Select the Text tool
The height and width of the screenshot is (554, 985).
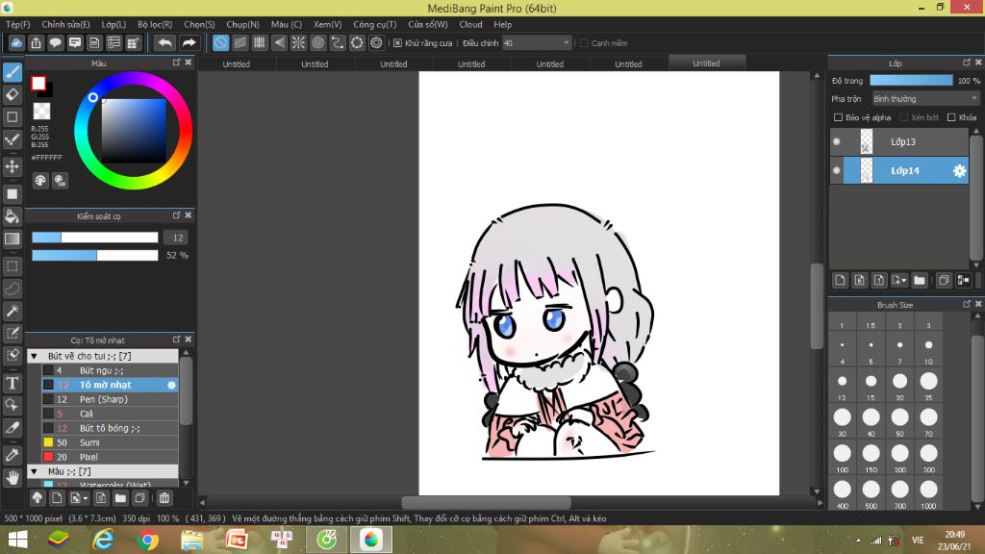tap(13, 383)
